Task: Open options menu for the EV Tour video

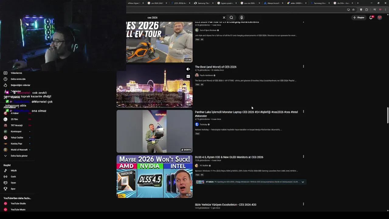Action: [x=303, y=22]
